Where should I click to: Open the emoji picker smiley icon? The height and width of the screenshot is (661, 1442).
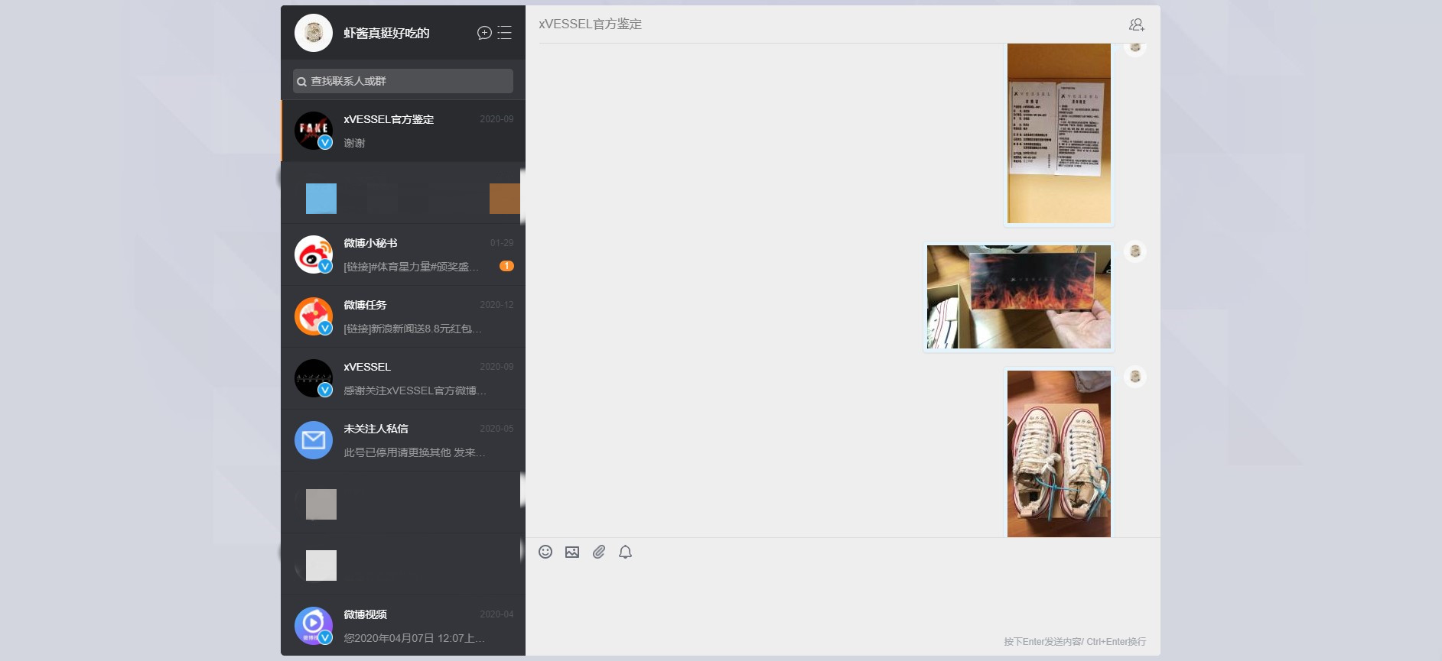[x=545, y=552]
